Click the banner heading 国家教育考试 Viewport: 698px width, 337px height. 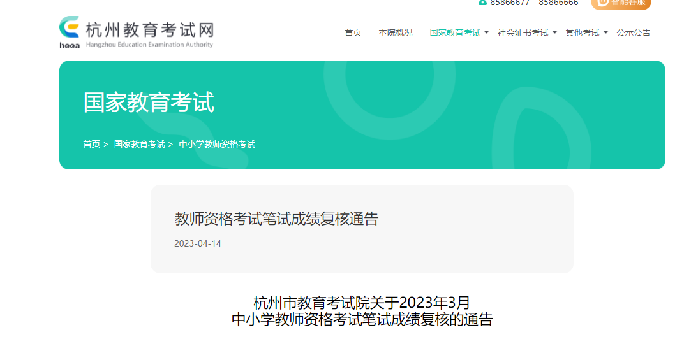tap(149, 103)
